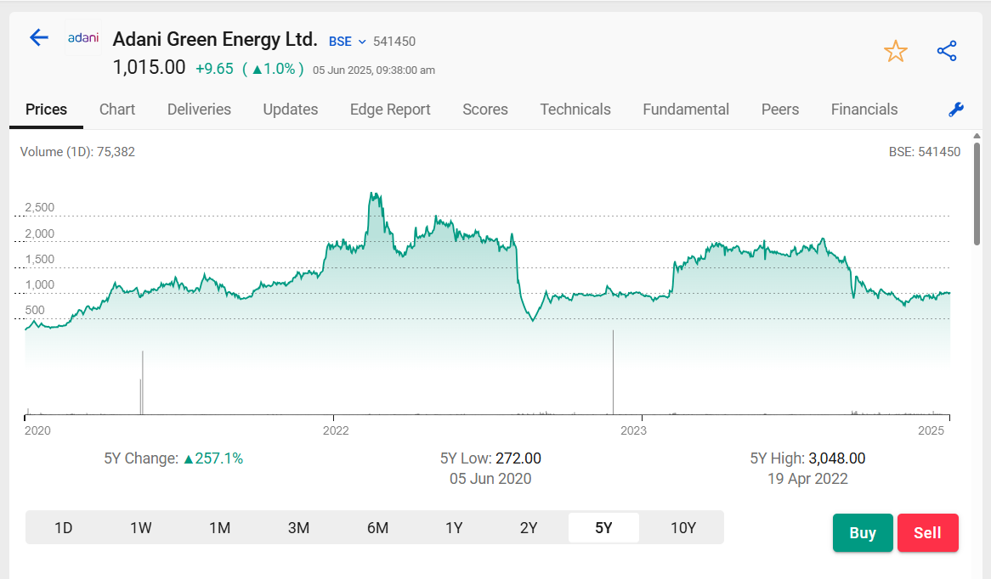Click the current price 1,015.00
Viewport: 991px width, 579px height.
pyautogui.click(x=149, y=67)
